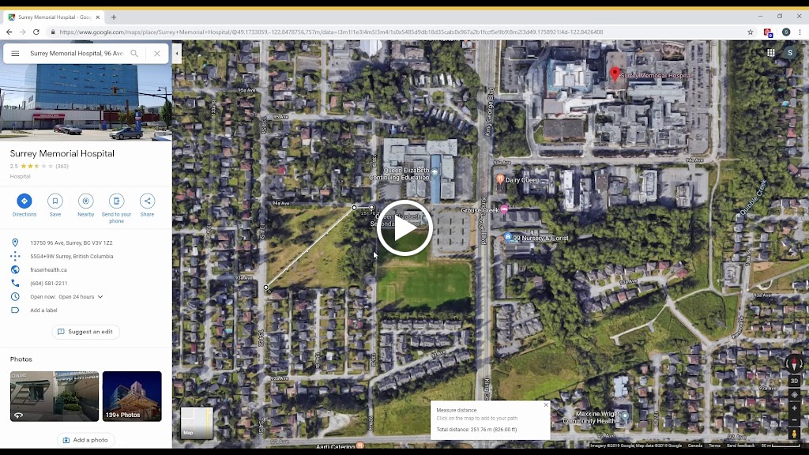Open the Google apps grid
This screenshot has width=809, height=455.
click(x=771, y=53)
